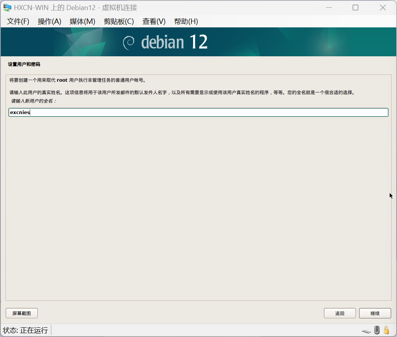Open the 操作(A) menu

pos(49,22)
